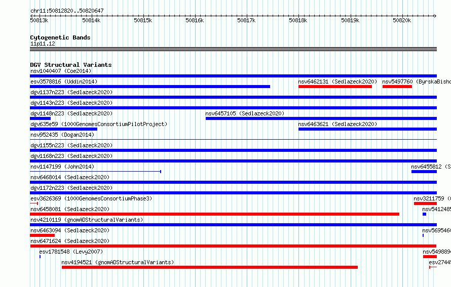The image size is (451, 287).
Task: Click the 50818k ruler tick label
Action: [298, 20]
